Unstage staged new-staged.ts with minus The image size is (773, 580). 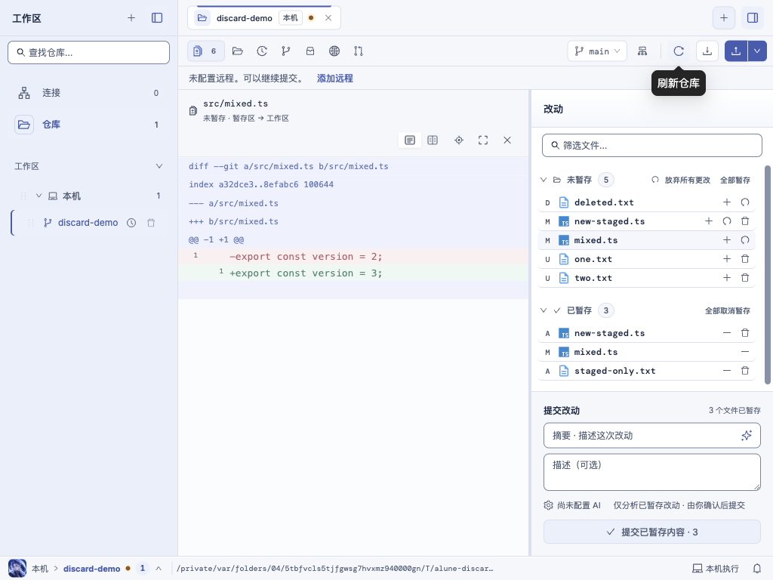click(x=727, y=333)
